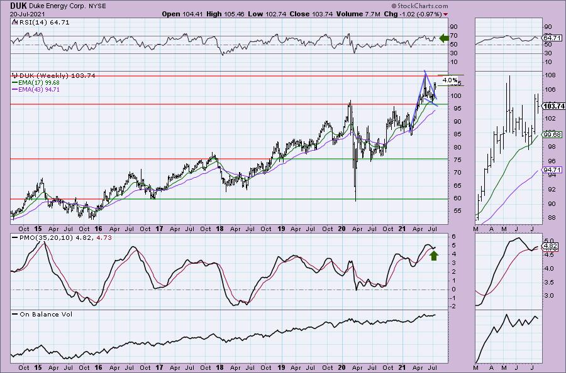Click the boxed 103.74 price tag
The width and height of the screenshot is (566, 373).
[x=553, y=106]
